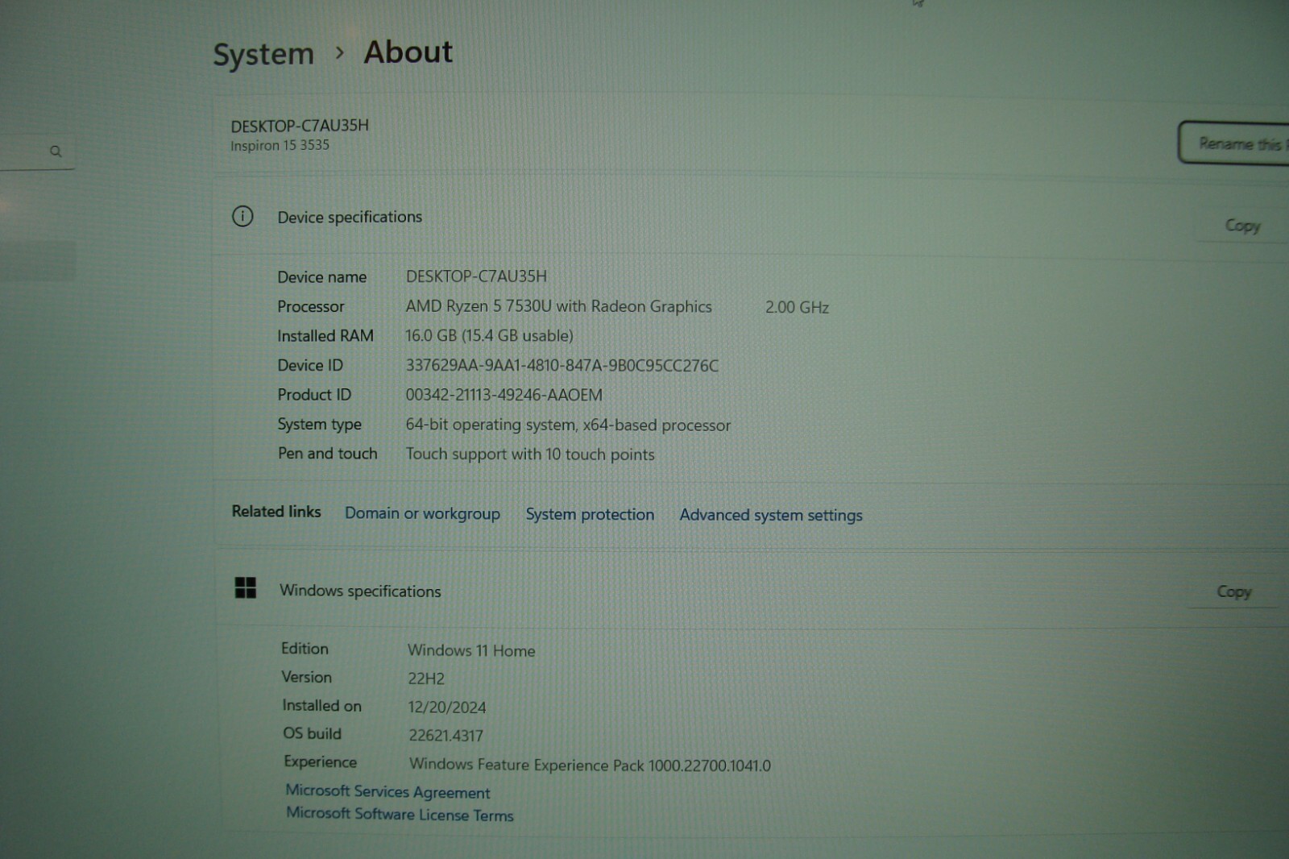Select Touch support with 10 touch points
This screenshot has height=859, width=1289.
click(530, 454)
